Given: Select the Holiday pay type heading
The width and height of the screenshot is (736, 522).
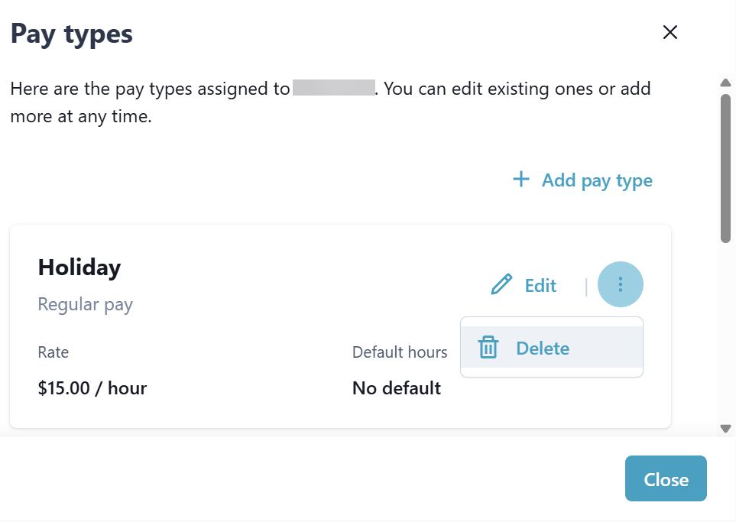Looking at the screenshot, I should tap(79, 267).
